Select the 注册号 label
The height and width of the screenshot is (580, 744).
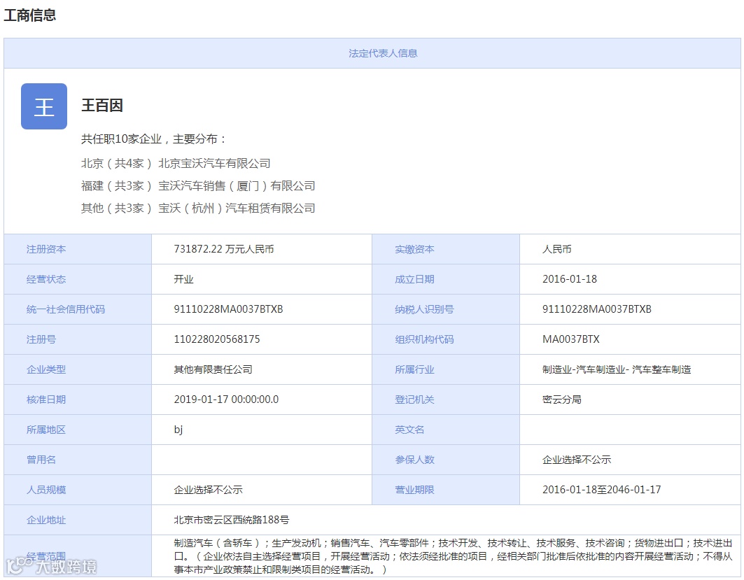(41, 339)
